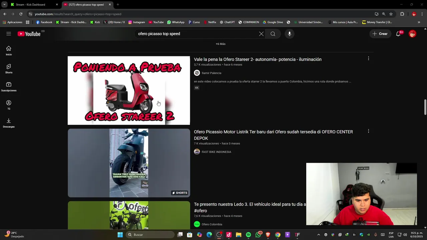
Task: Open the Instagram bookmark
Action: 137,22
